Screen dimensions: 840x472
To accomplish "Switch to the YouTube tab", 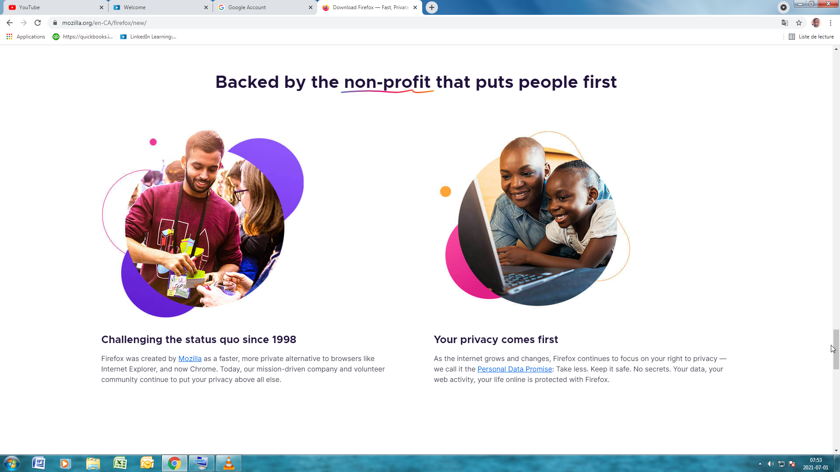I will [52, 7].
